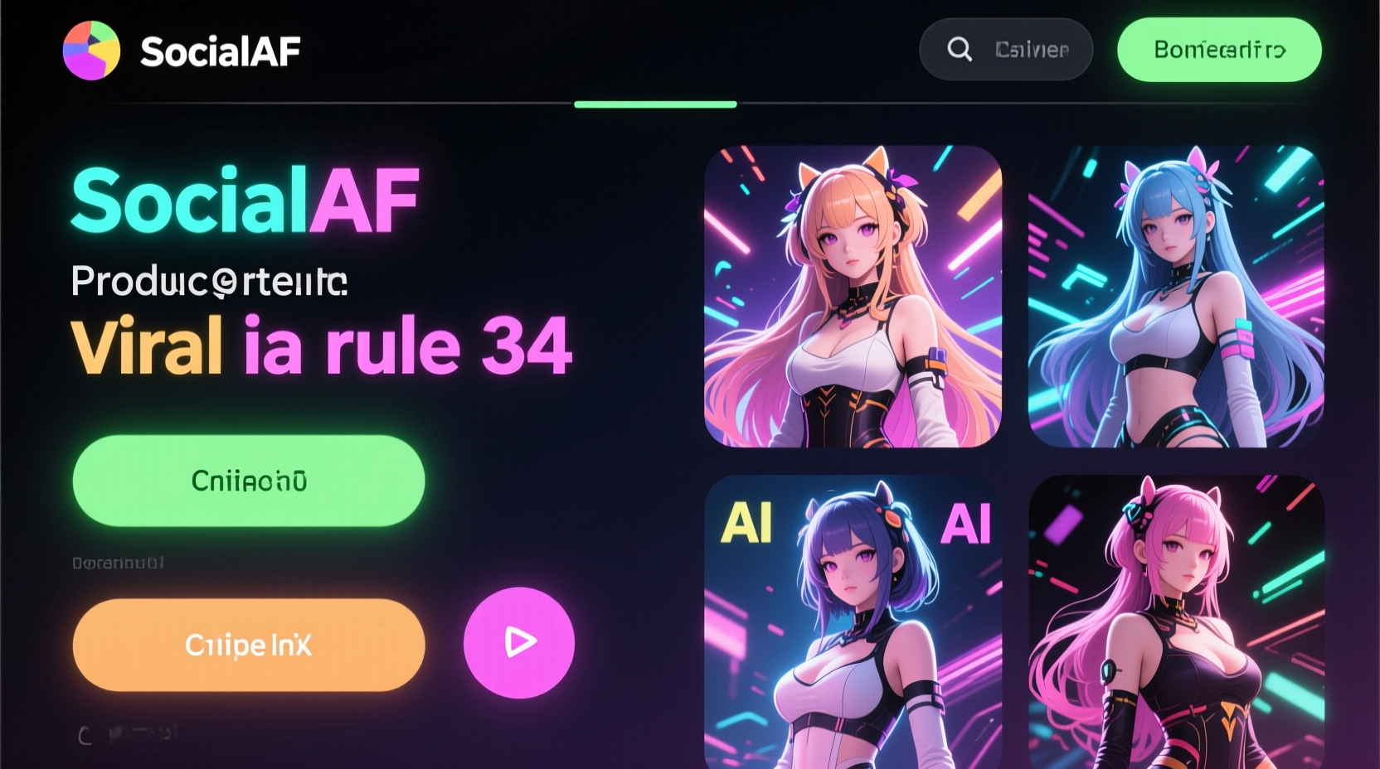
Task: Open the purple-haired character thumbnail
Action: (853, 621)
